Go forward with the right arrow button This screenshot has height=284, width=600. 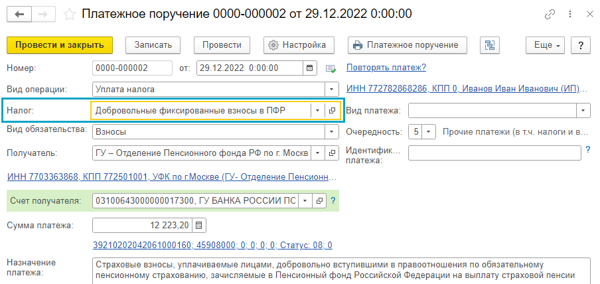pos(44,15)
